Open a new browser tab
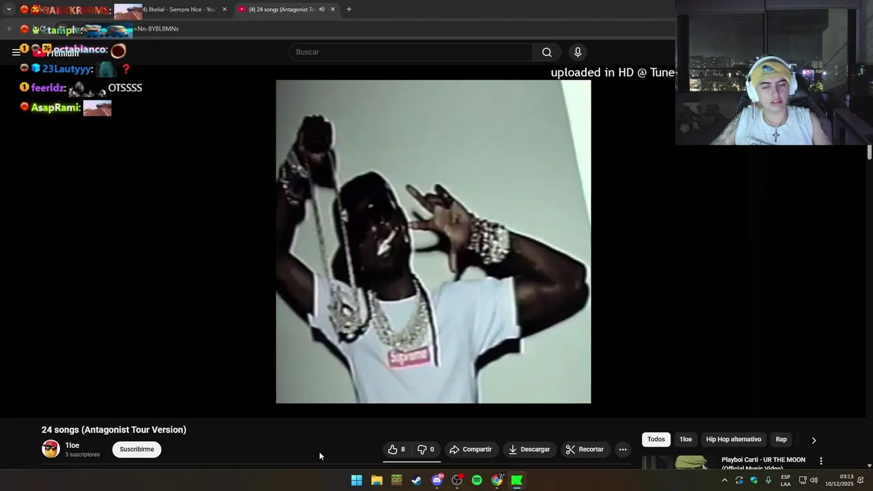This screenshot has width=873, height=491. [349, 10]
